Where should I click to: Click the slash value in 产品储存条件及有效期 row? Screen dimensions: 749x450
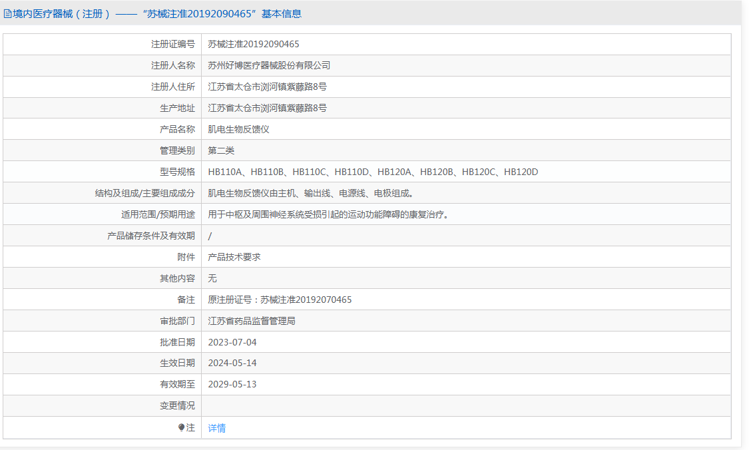[x=210, y=236]
